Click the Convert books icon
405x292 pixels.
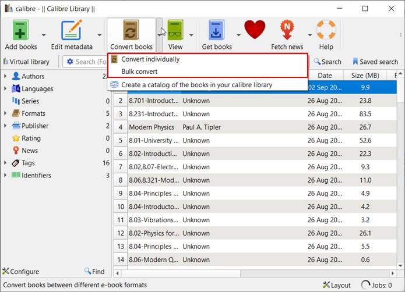click(x=131, y=30)
